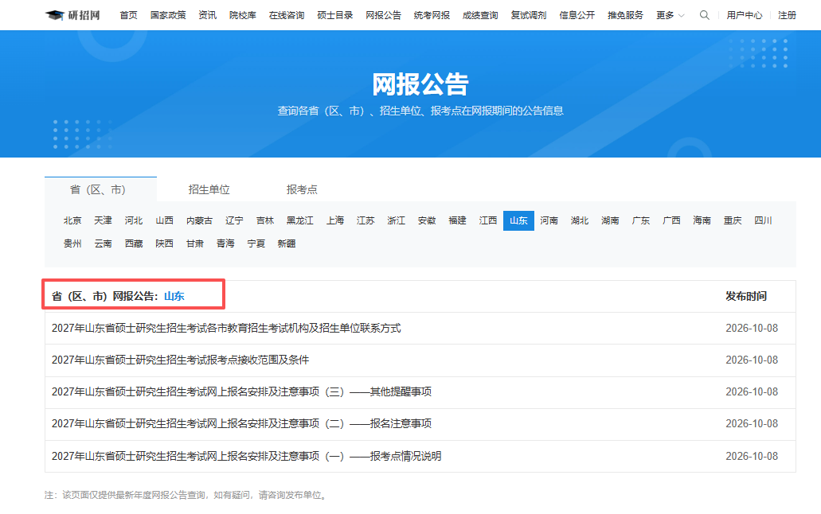Viewport: 821px width, 514px height.
Task: Select province 江西
Action: click(488, 220)
